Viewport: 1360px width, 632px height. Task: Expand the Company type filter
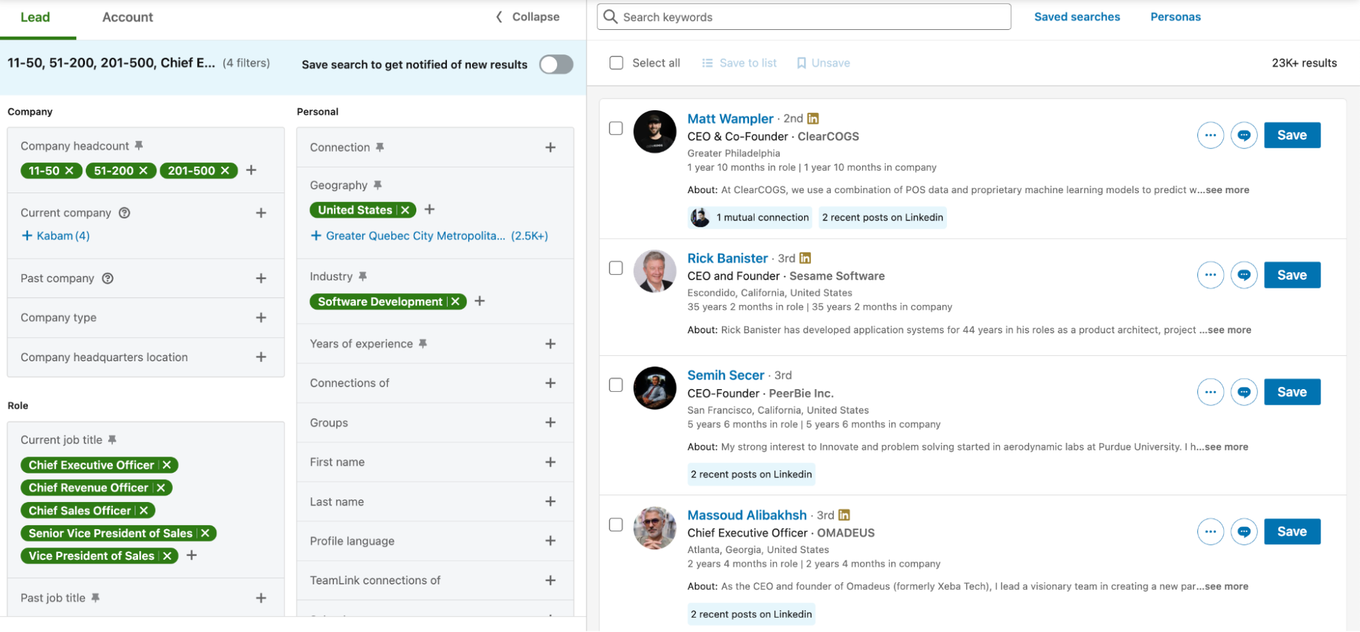coord(261,318)
